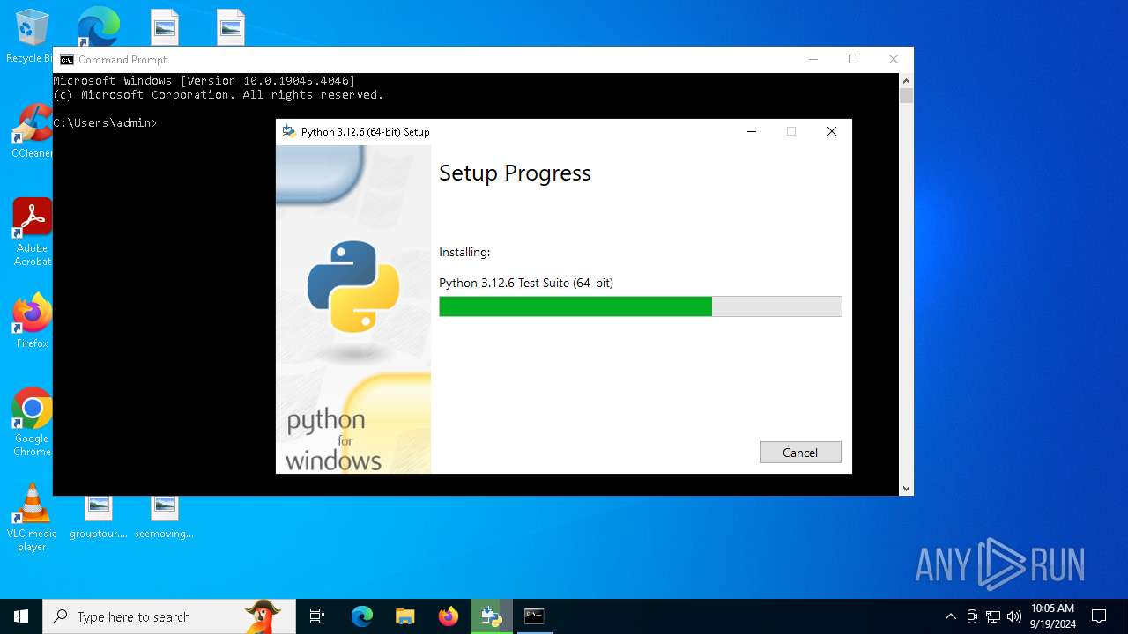The image size is (1128, 634).
Task: Select the Adobe Acrobat desktop icon
Action: 32,232
